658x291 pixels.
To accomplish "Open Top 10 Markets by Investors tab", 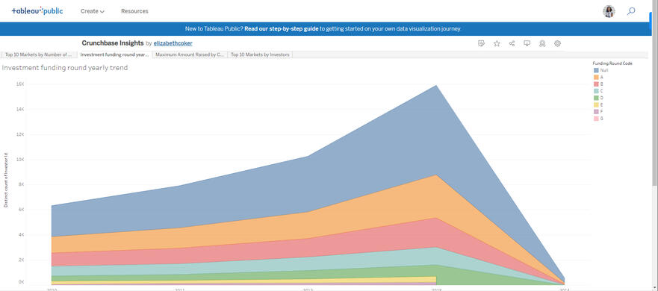I will click(260, 54).
